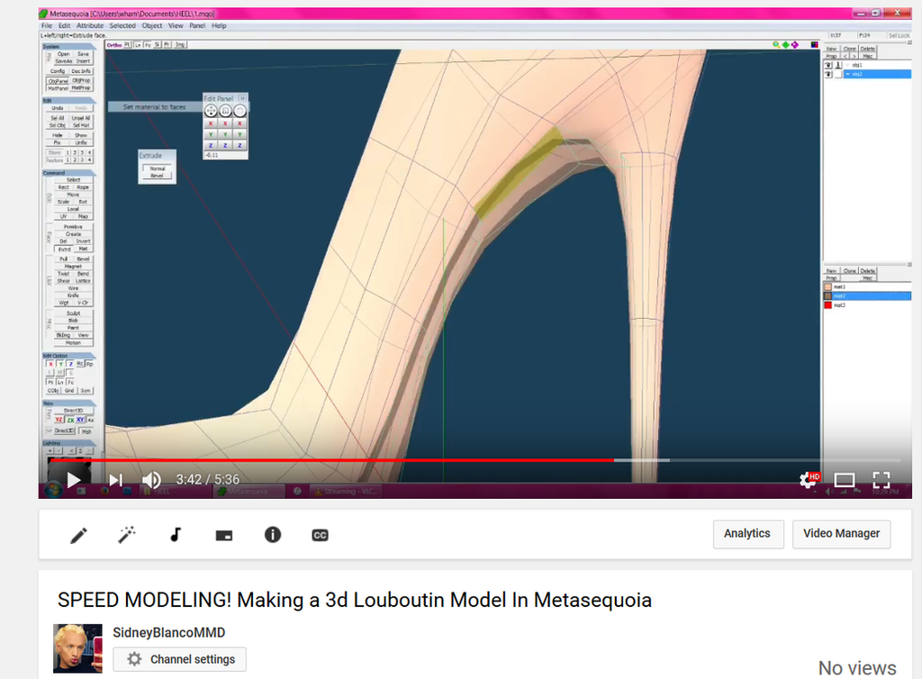The height and width of the screenshot is (679, 922).
Task: Skip to next video with Next button
Action: pyautogui.click(x=116, y=480)
